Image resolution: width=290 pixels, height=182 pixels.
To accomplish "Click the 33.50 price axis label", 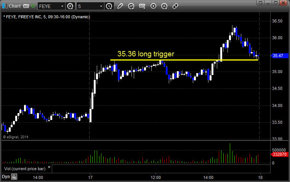I will 277,122.
